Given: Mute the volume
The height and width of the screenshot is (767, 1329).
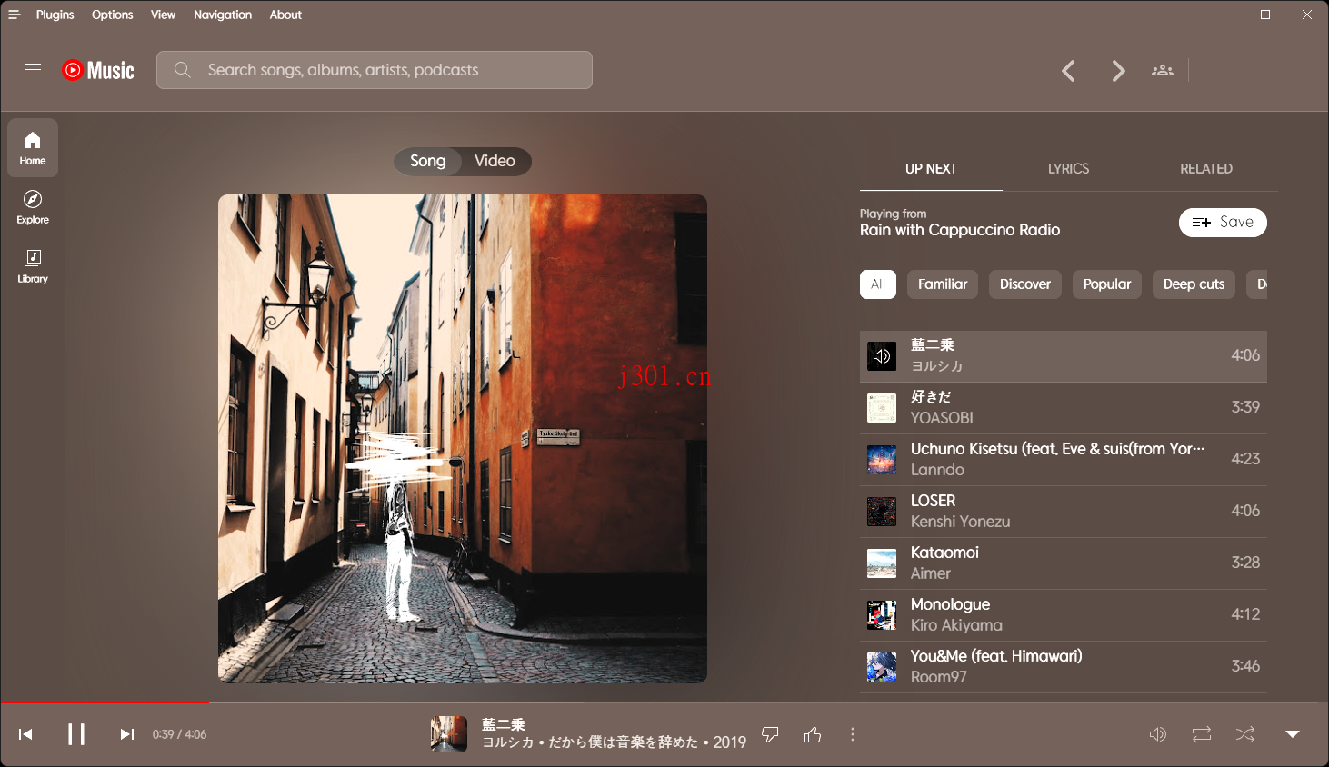Looking at the screenshot, I should coord(1157,733).
